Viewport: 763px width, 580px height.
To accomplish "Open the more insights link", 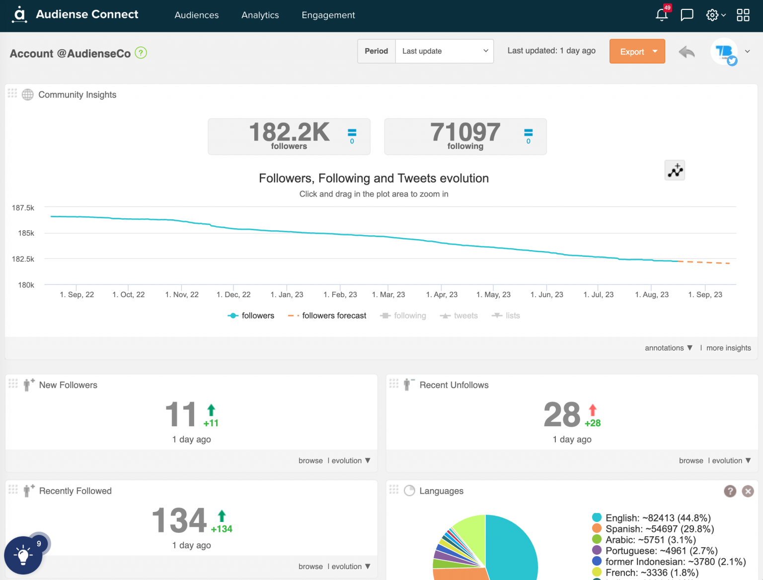I will pyautogui.click(x=728, y=348).
